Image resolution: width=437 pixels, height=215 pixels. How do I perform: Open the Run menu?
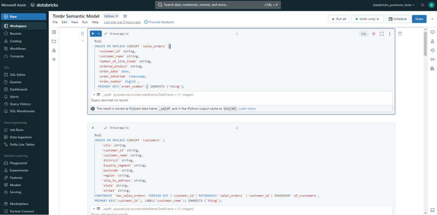click(x=85, y=22)
